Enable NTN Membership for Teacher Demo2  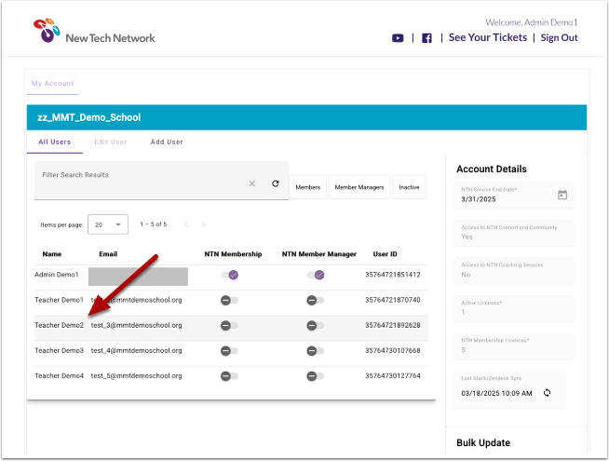[229, 326]
